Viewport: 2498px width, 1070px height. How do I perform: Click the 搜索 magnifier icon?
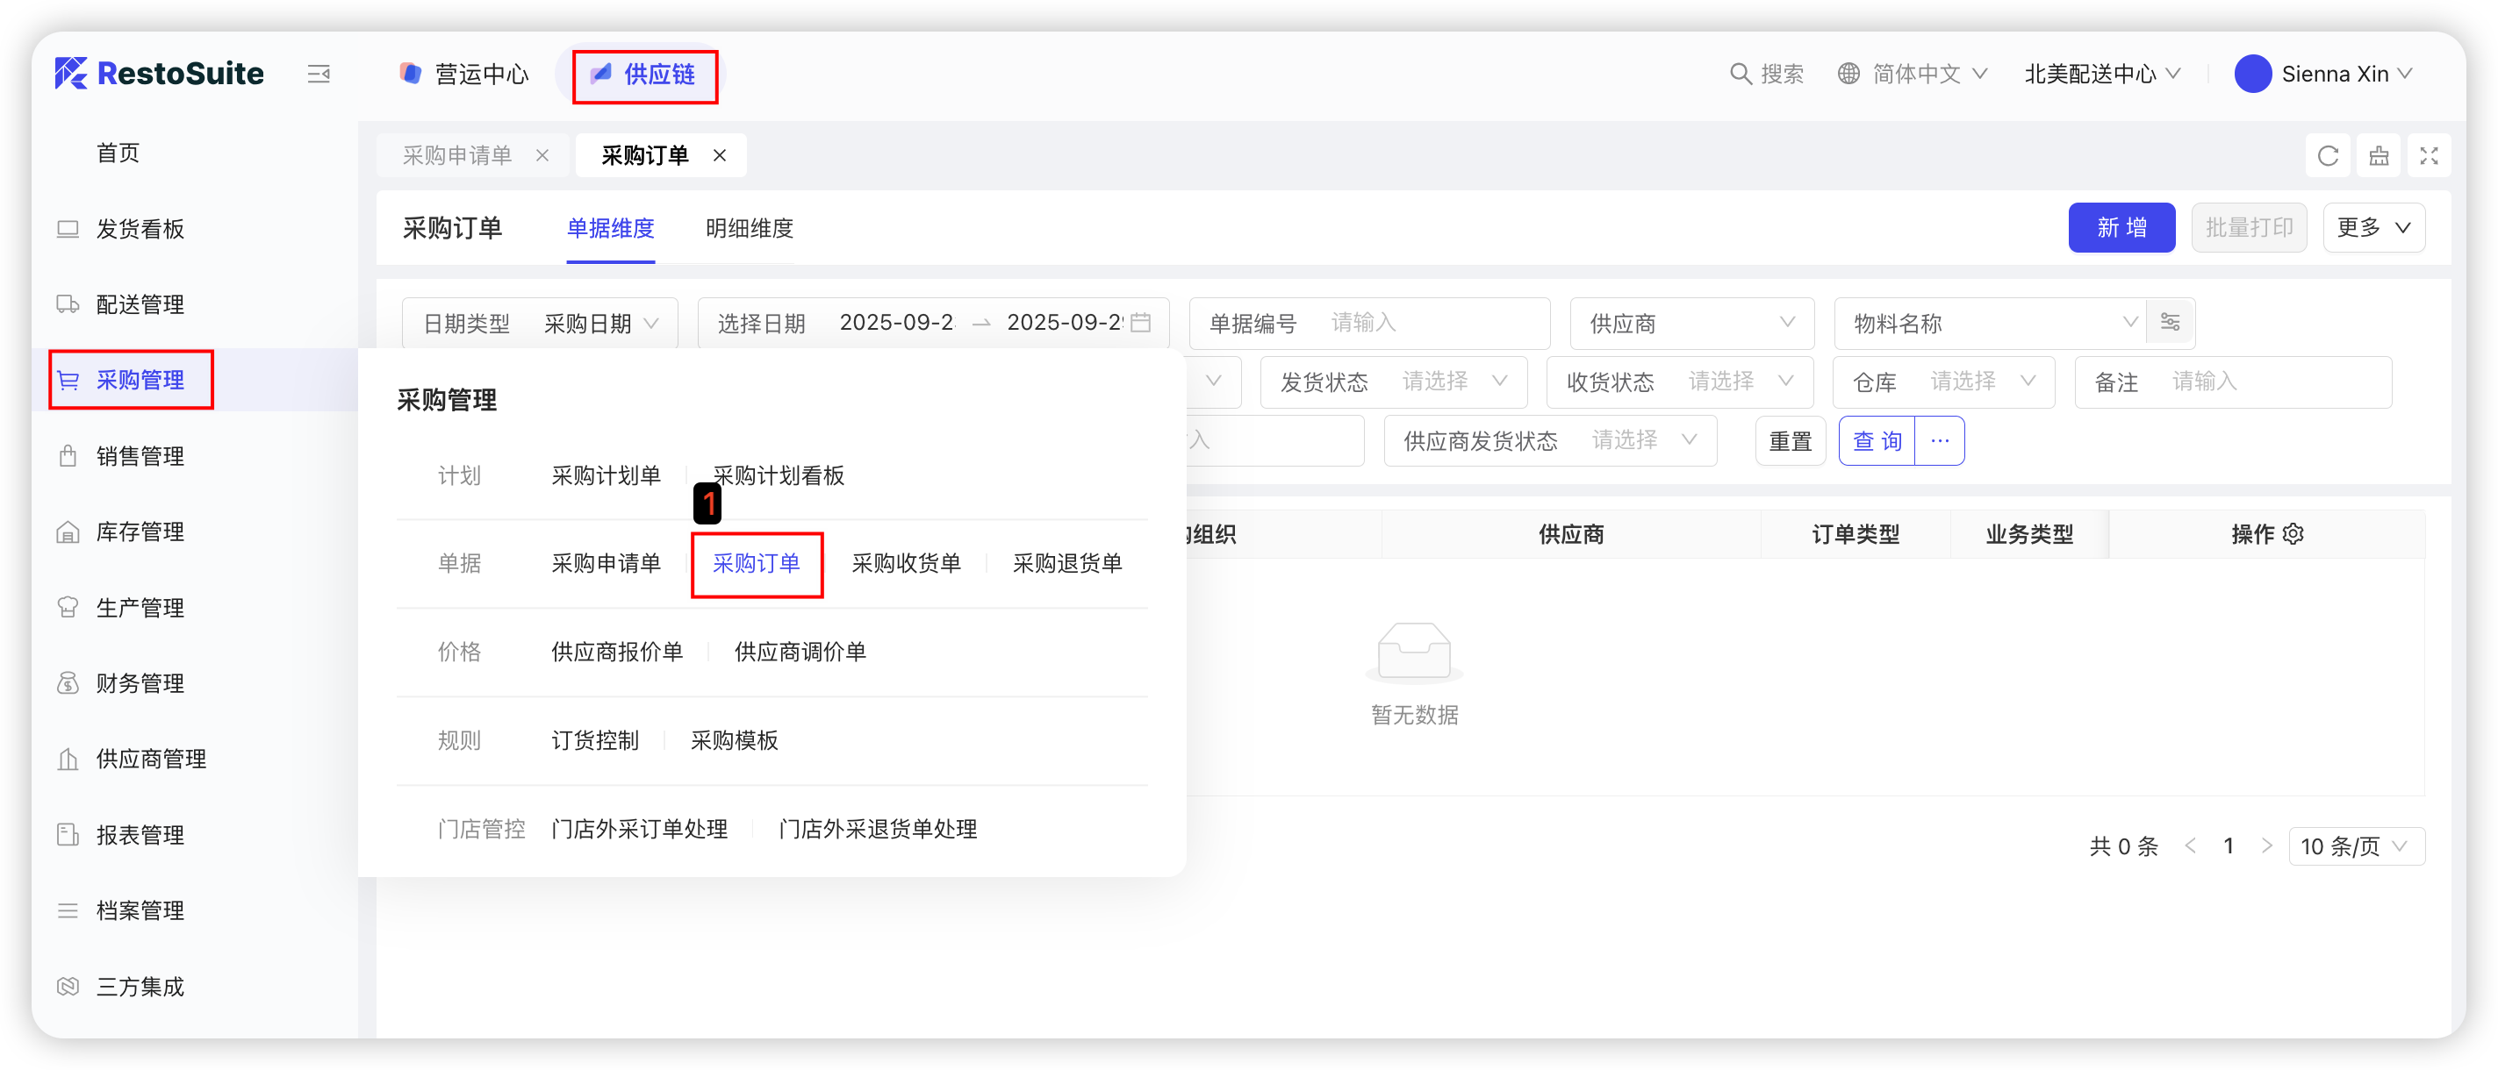(x=1741, y=74)
